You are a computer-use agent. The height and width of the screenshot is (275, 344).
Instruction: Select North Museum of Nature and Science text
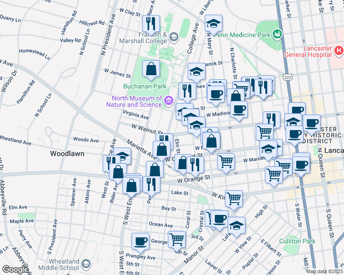coord(134,101)
